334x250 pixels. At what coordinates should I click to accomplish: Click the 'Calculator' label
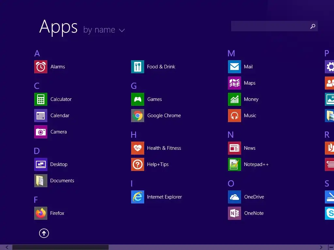61,99
